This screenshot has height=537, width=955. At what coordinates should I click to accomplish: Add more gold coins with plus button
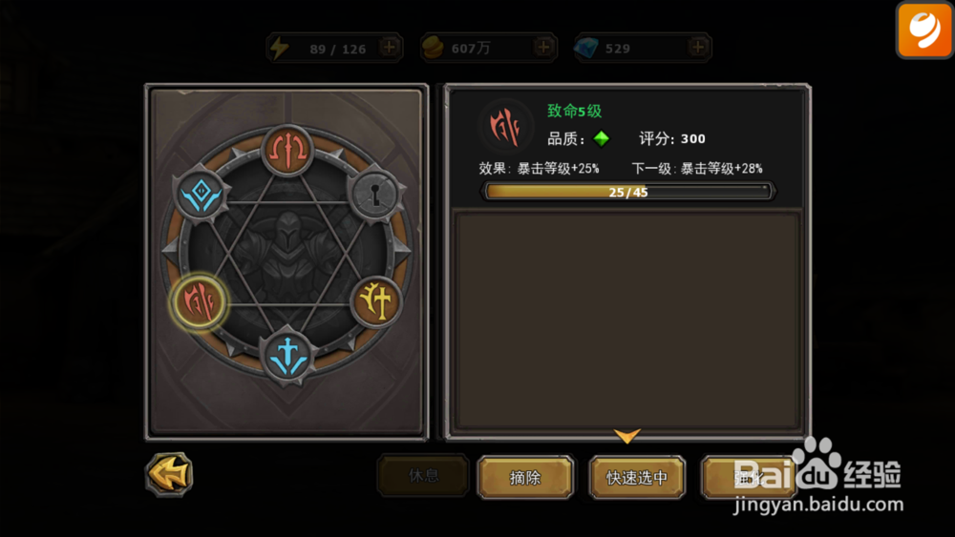[543, 47]
